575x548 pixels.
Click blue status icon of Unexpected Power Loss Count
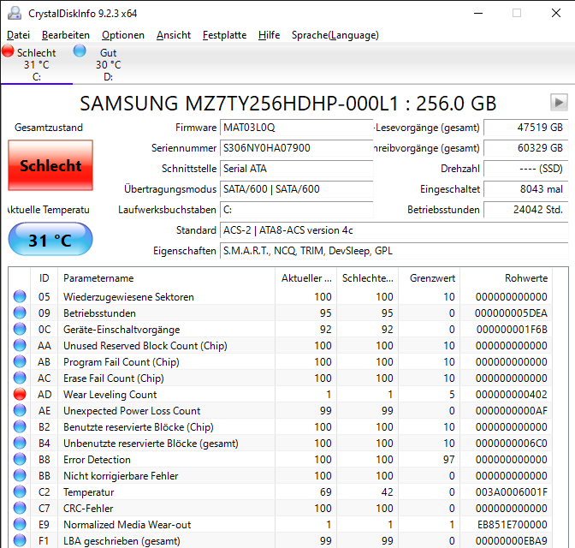point(20,410)
